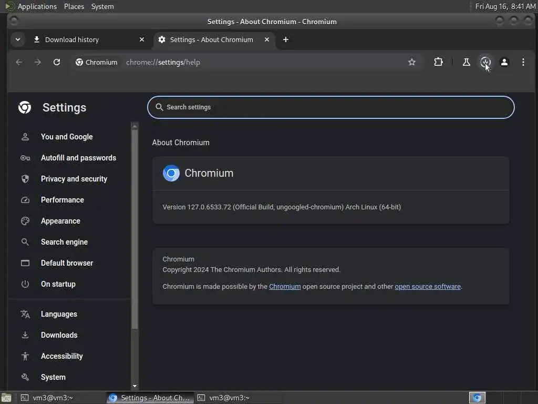Click sidebar scrollbar up arrow

click(135, 126)
